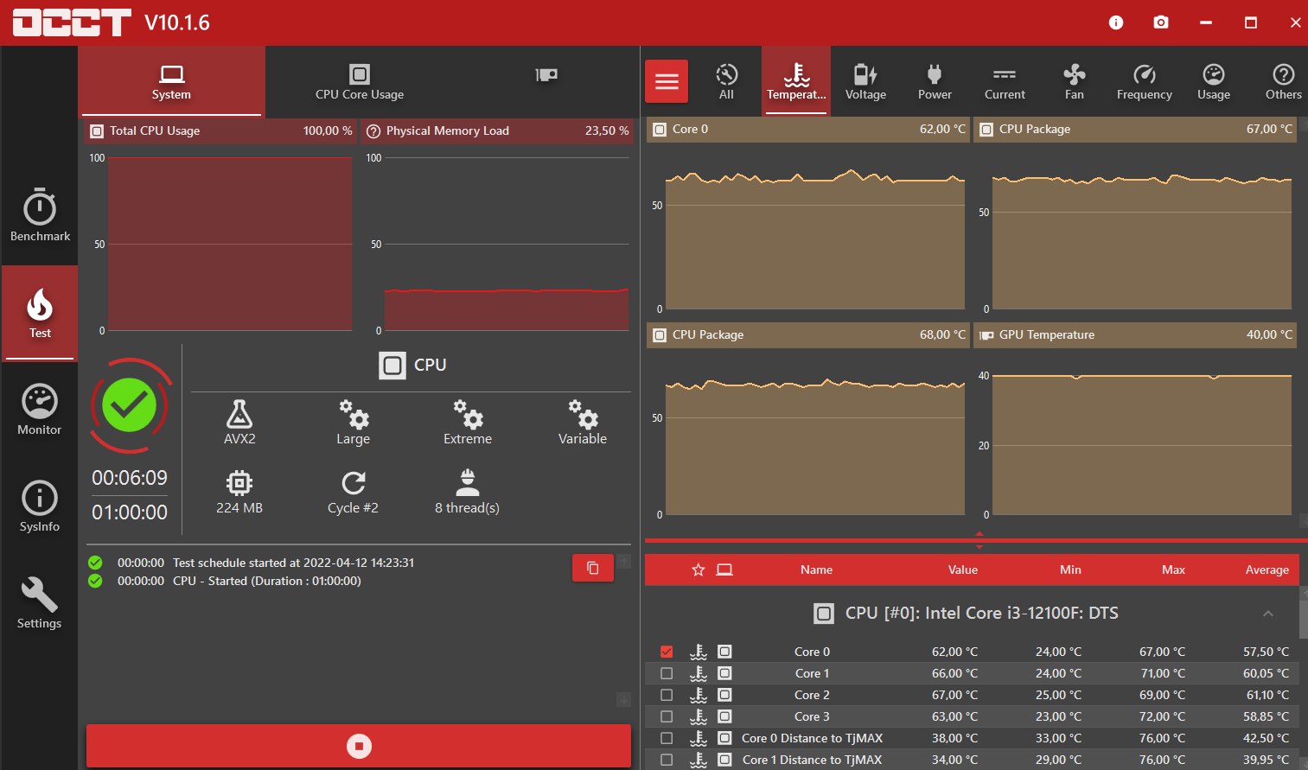Click the chip icon in the Core 2 row
Screen dimensions: 1308x770
(x=724, y=695)
